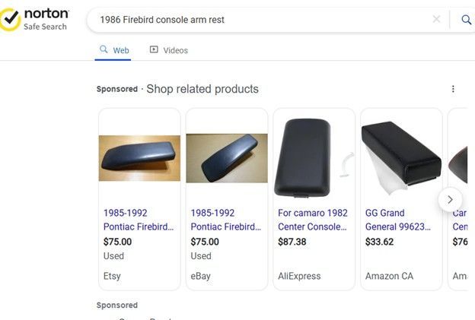Switch to the Videos tab

[x=168, y=50]
